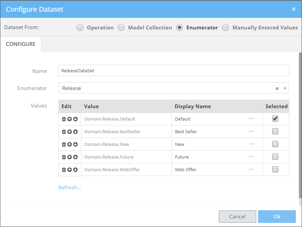Click the Refresh link

coord(70,187)
